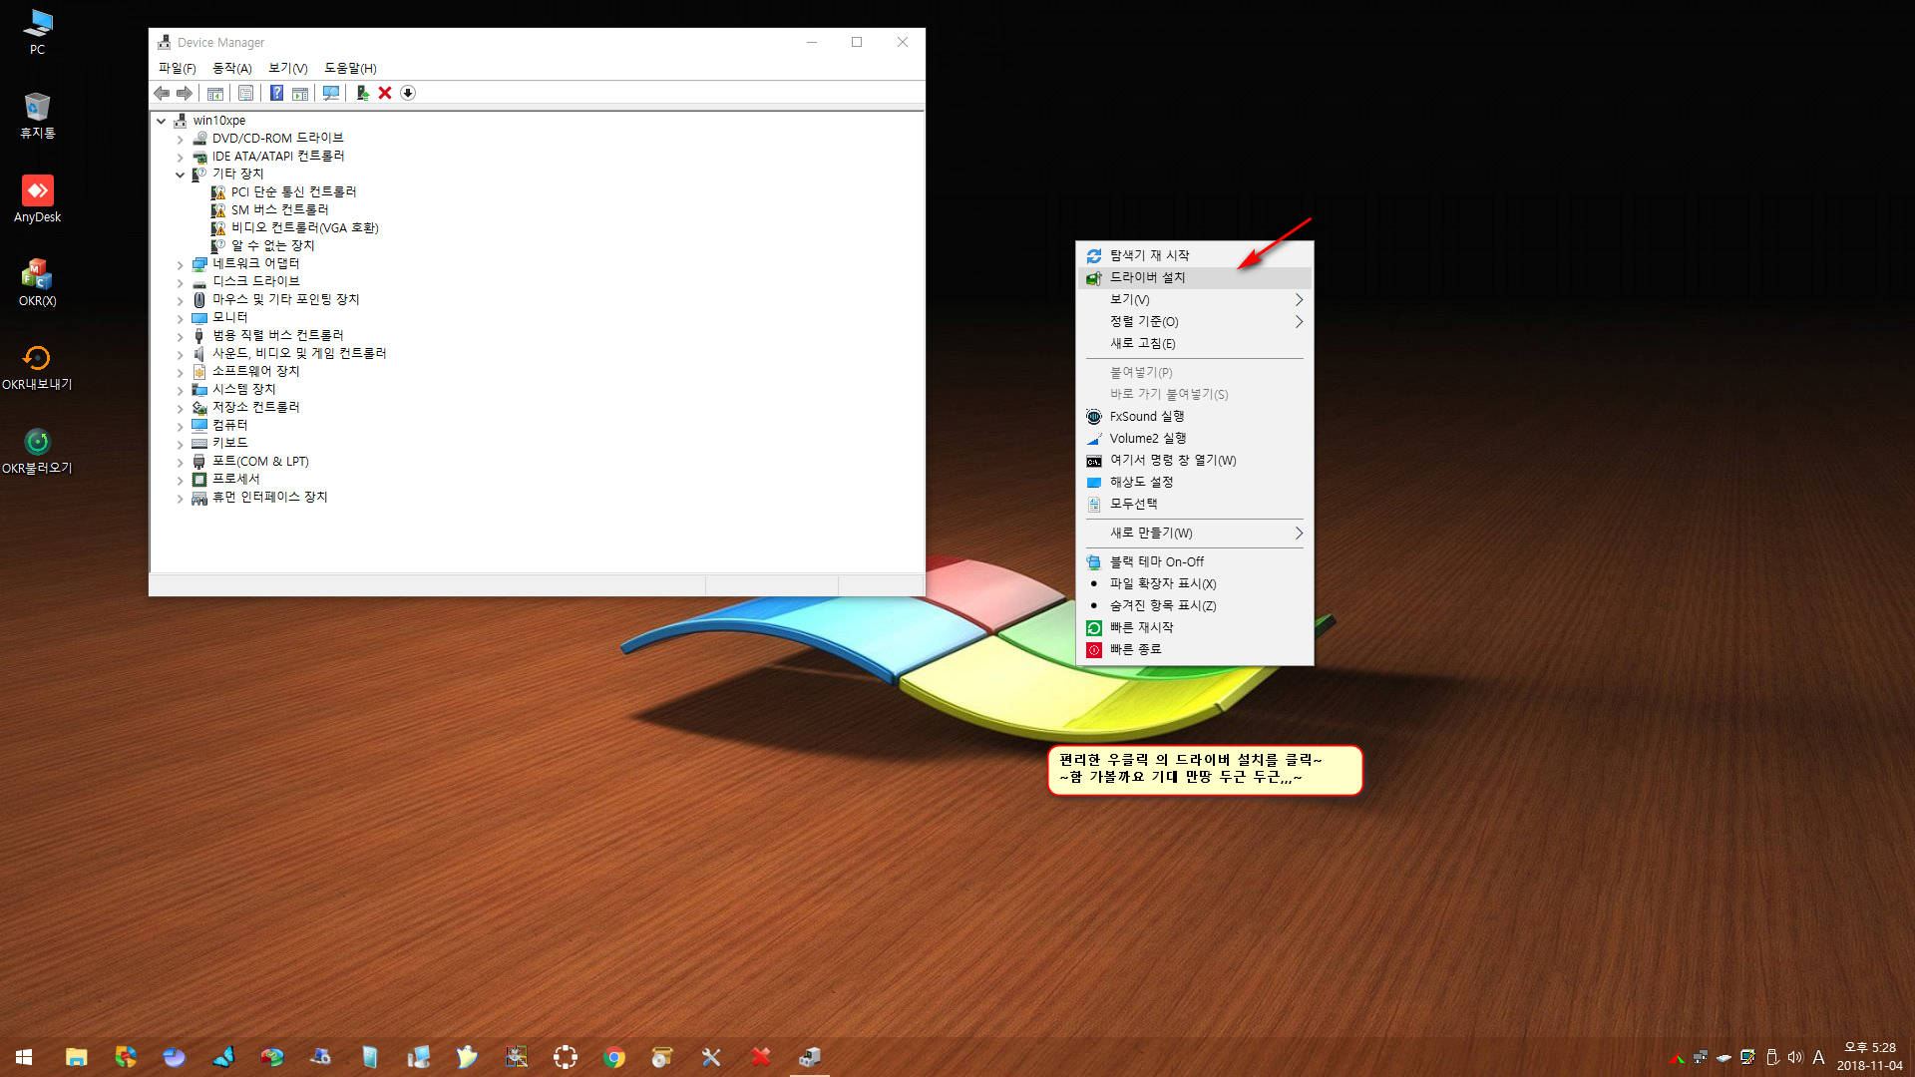Choose 새로 고침(E) in context menu
Image resolution: width=1915 pixels, height=1077 pixels.
coord(1194,344)
